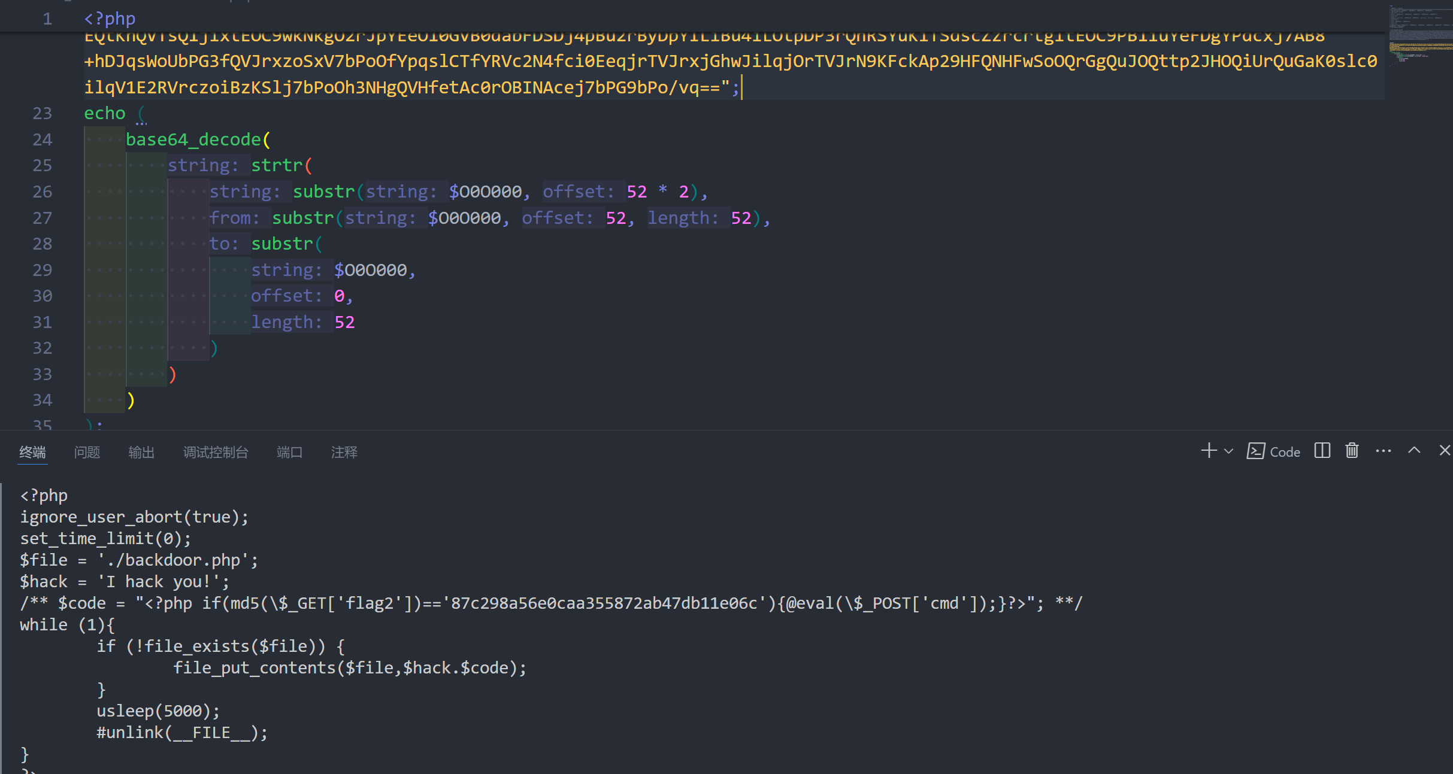
Task: Open the 注释 (Comments) tab
Action: click(344, 453)
